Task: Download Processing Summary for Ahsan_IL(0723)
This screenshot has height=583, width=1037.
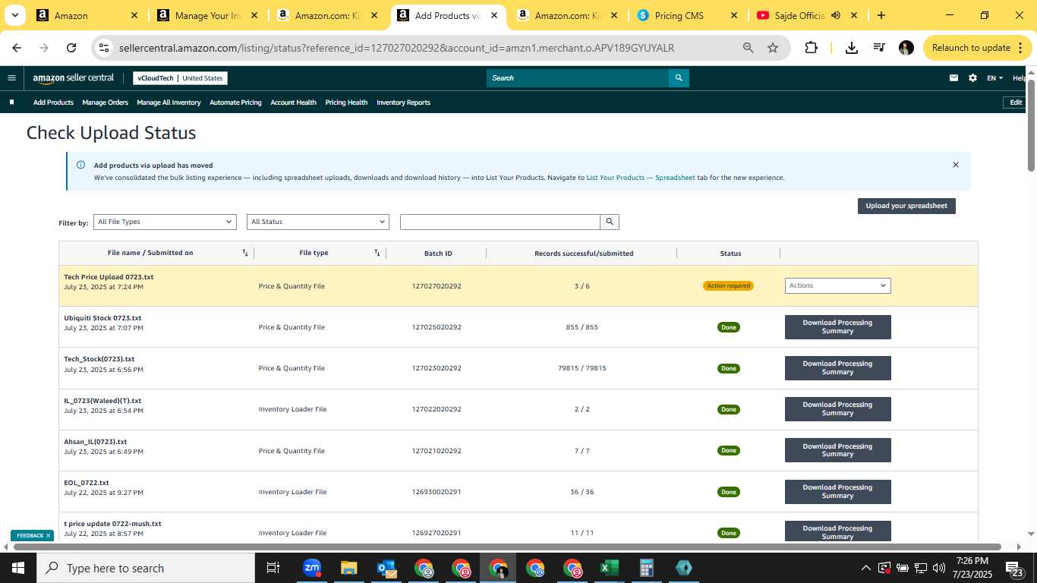Action: (837, 450)
